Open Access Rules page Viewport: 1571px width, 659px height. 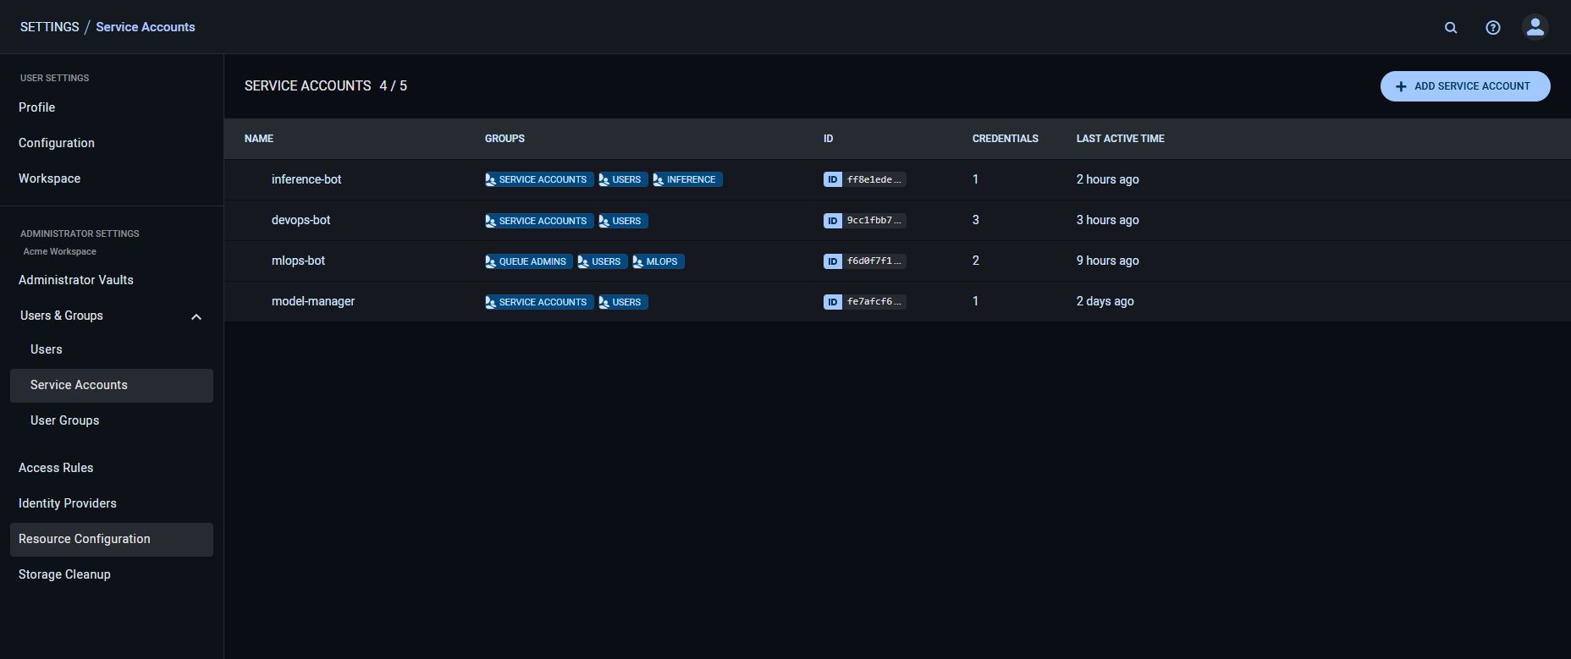[x=56, y=468]
